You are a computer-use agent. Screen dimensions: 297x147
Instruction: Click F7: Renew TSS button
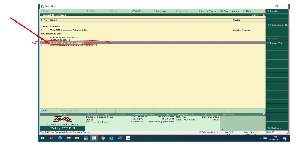(x=277, y=43)
